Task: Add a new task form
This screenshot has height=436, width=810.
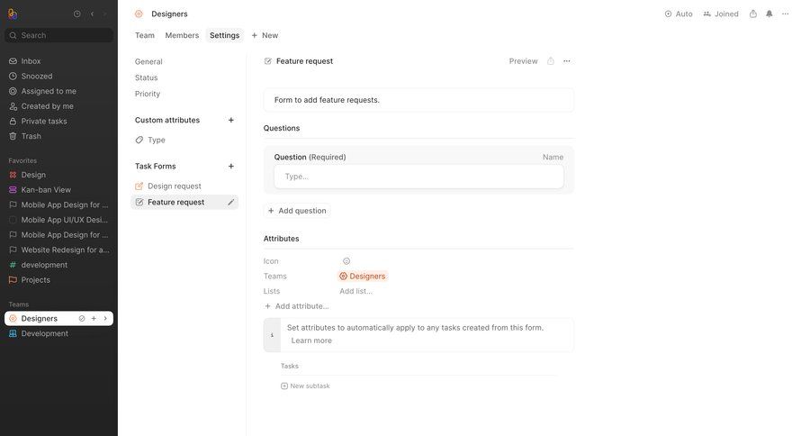Action: click(231, 166)
